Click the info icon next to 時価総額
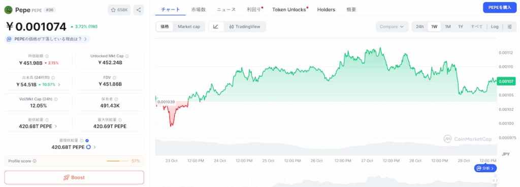This screenshot has height=187, width=520. click(47, 57)
